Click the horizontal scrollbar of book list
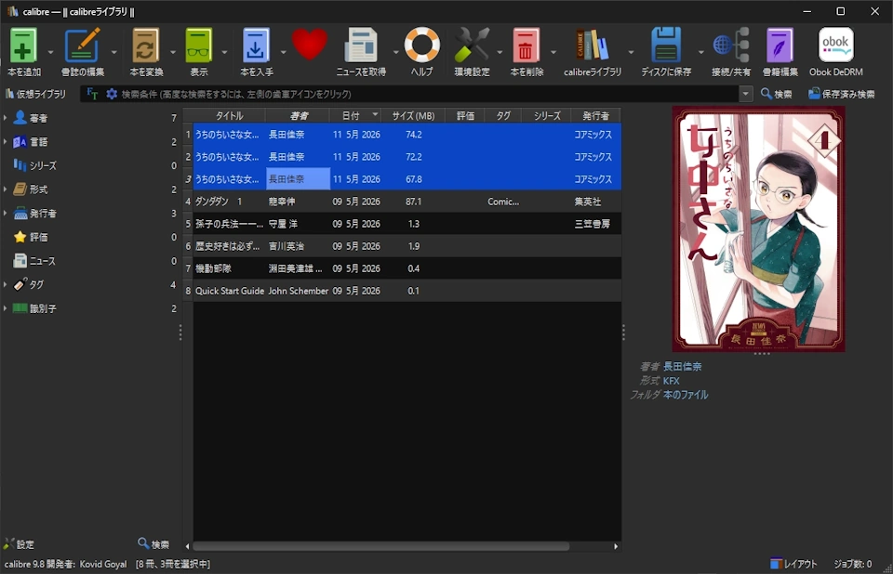Image resolution: width=893 pixels, height=574 pixels. (x=381, y=546)
